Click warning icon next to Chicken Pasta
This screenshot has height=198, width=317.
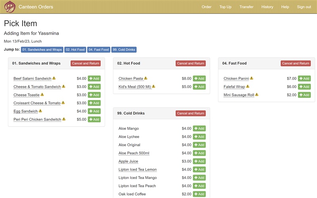point(146,79)
